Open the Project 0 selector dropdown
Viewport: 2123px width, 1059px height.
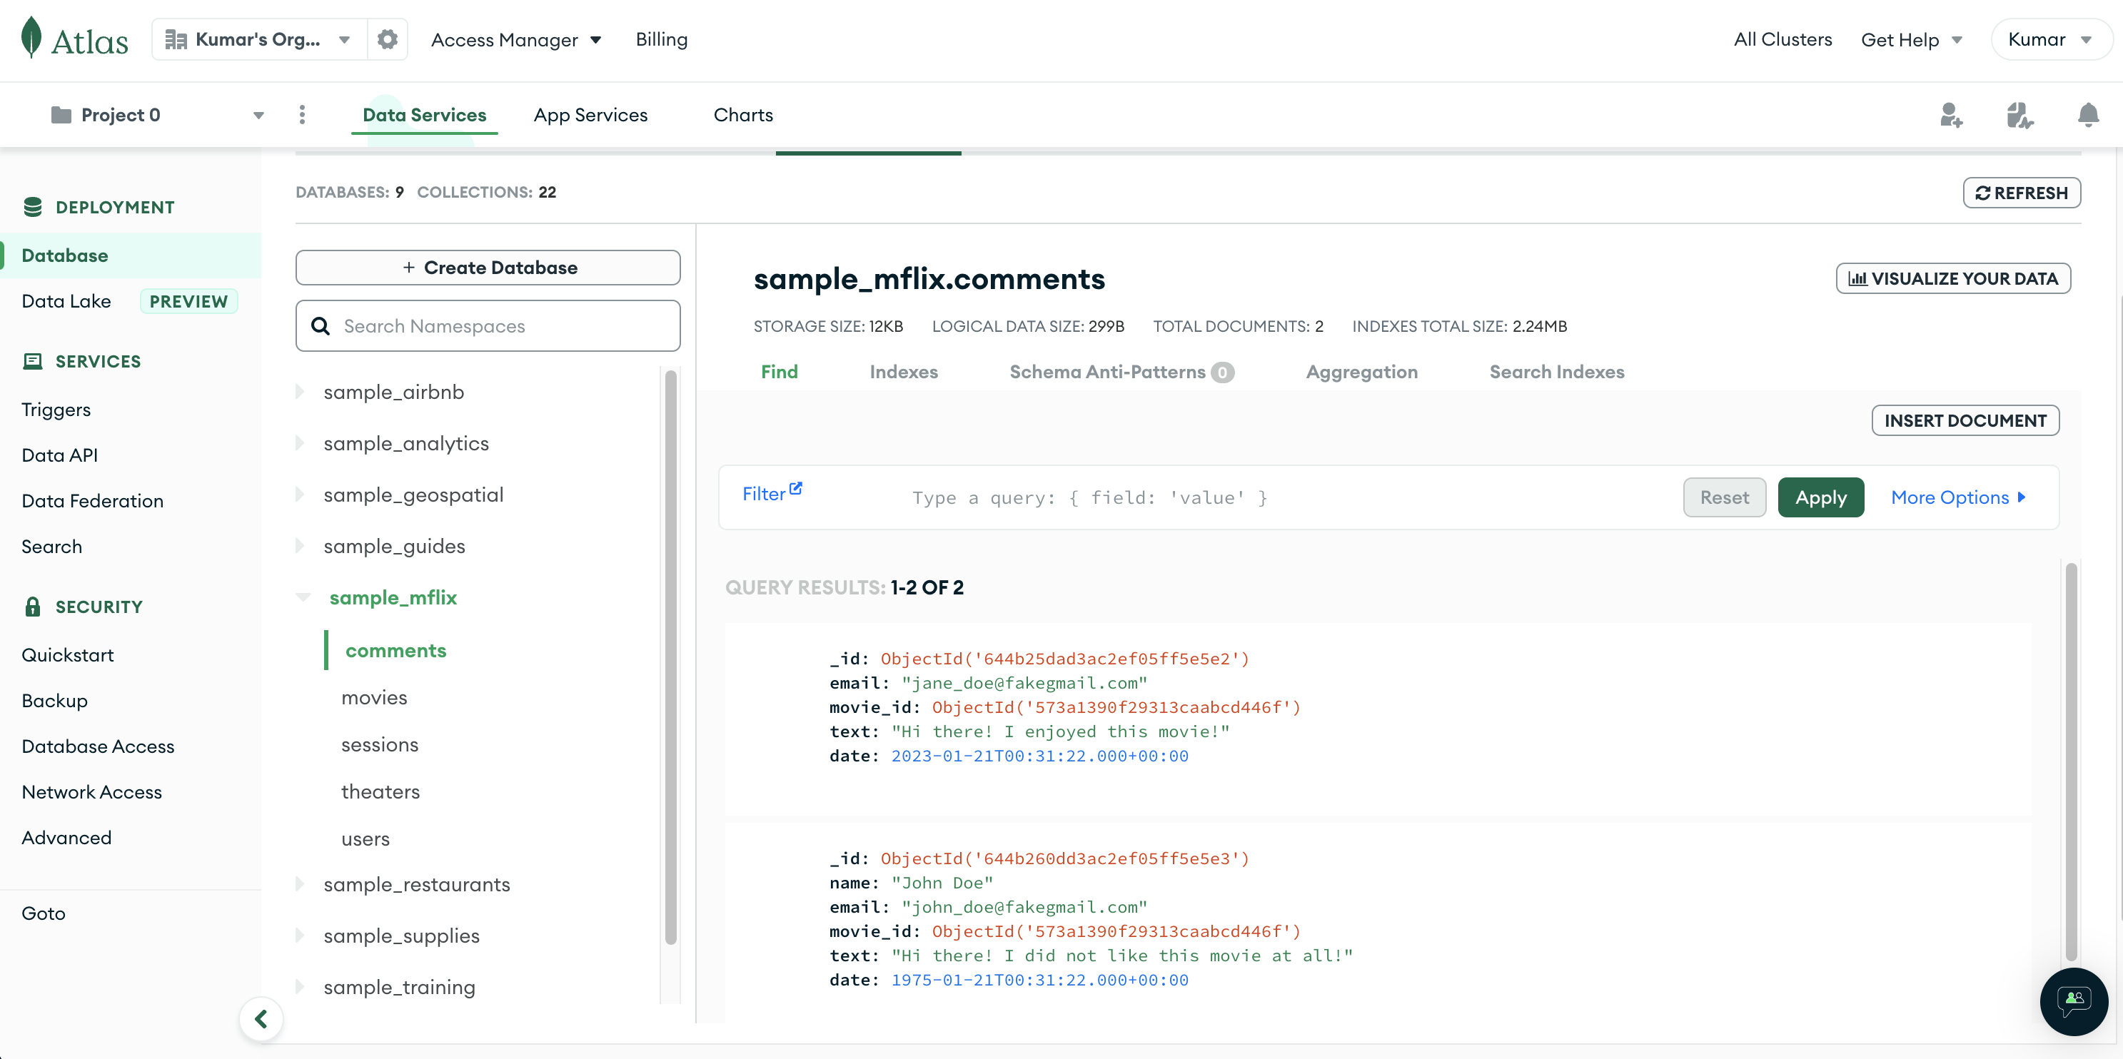(156, 115)
